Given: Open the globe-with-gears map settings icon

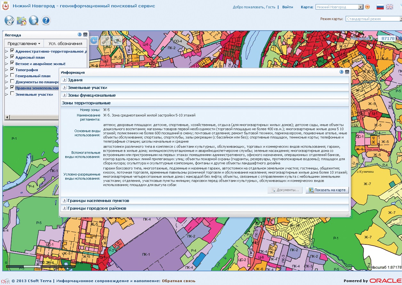Looking at the screenshot, I should 9,21.
